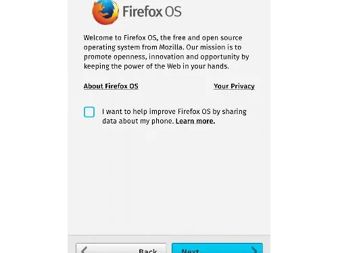Tap the Next label text

tap(190, 250)
